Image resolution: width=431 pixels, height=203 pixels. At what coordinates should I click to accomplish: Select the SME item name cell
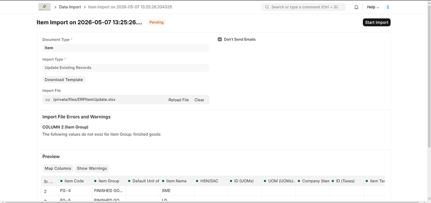click(x=177, y=191)
